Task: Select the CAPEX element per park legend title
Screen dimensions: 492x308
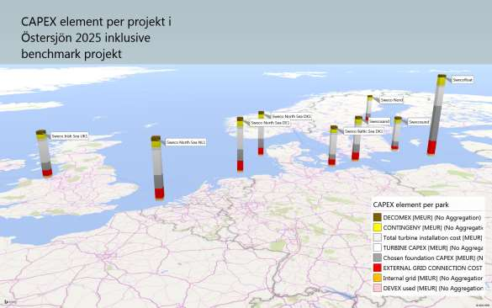Action: [410, 204]
